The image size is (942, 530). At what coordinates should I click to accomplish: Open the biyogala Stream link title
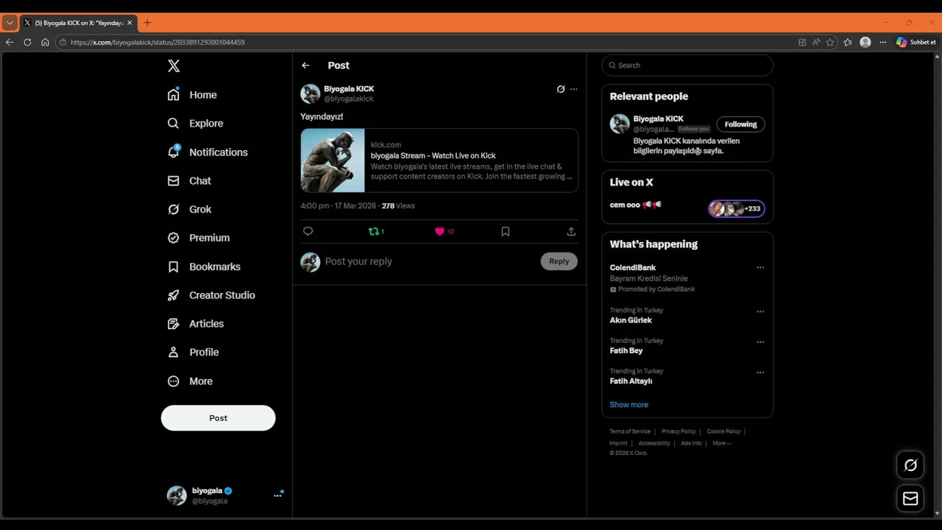point(433,156)
